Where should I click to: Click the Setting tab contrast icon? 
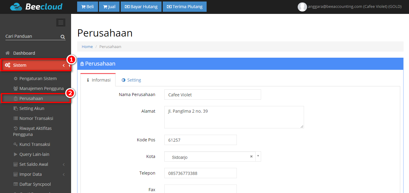coord(123,80)
